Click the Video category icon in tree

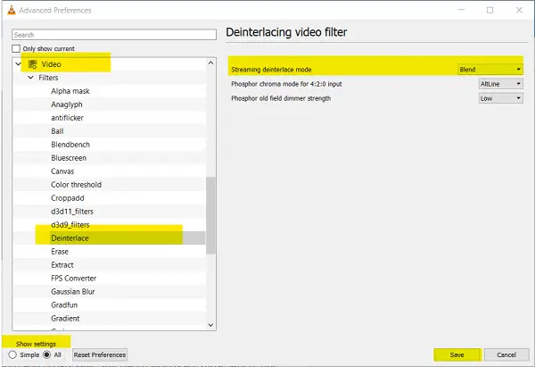click(33, 64)
